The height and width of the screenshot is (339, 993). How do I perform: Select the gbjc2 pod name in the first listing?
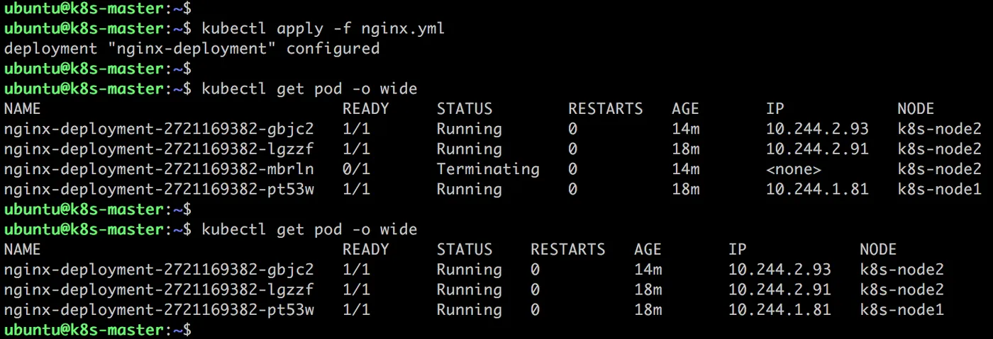pos(158,129)
